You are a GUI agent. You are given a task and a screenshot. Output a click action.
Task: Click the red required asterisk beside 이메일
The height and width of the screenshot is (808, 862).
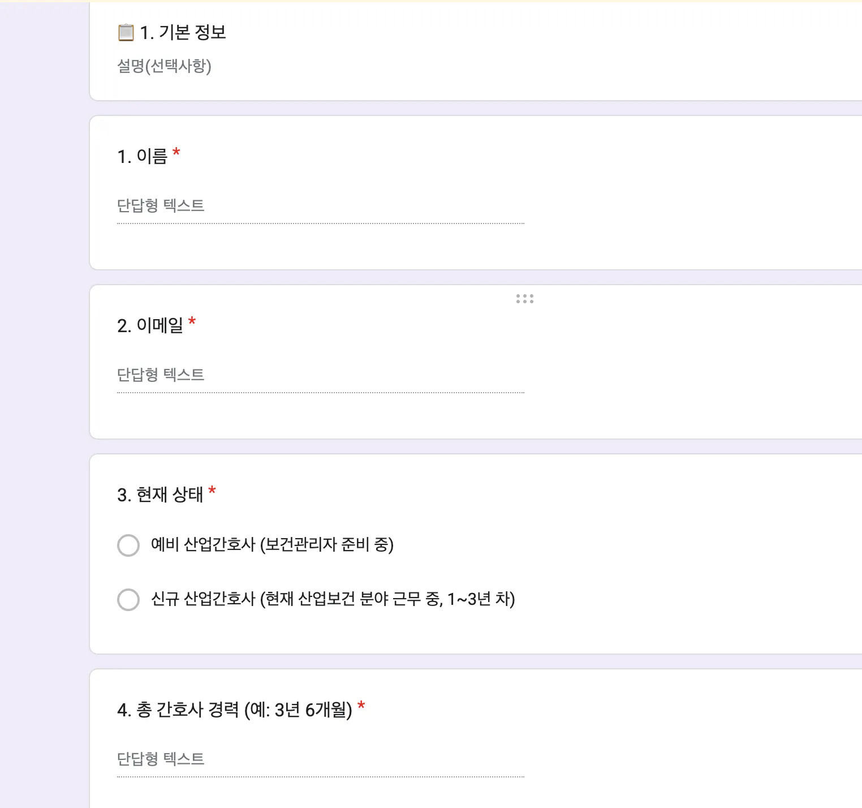[x=192, y=322]
